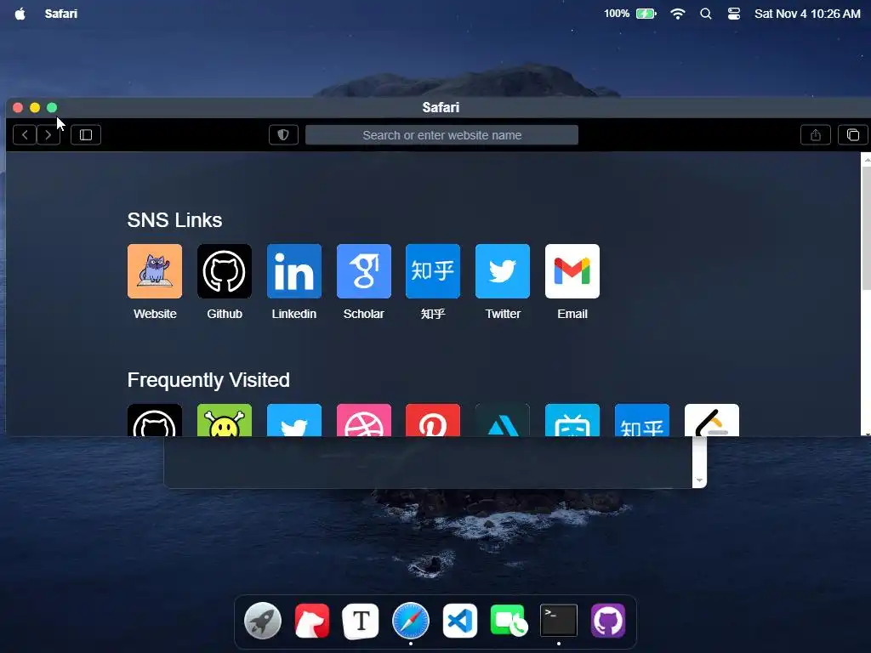Click the battery status indicator
Viewport: 871px width, 653px height.
click(x=630, y=14)
